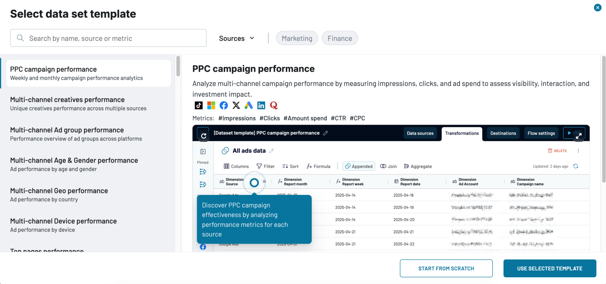Choose the Multi-channel Device performance template
606x284 pixels.
tap(63, 225)
